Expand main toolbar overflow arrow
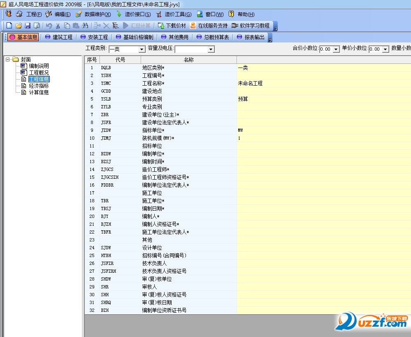Image resolution: width=411 pixels, height=337 pixels. [x=275, y=26]
